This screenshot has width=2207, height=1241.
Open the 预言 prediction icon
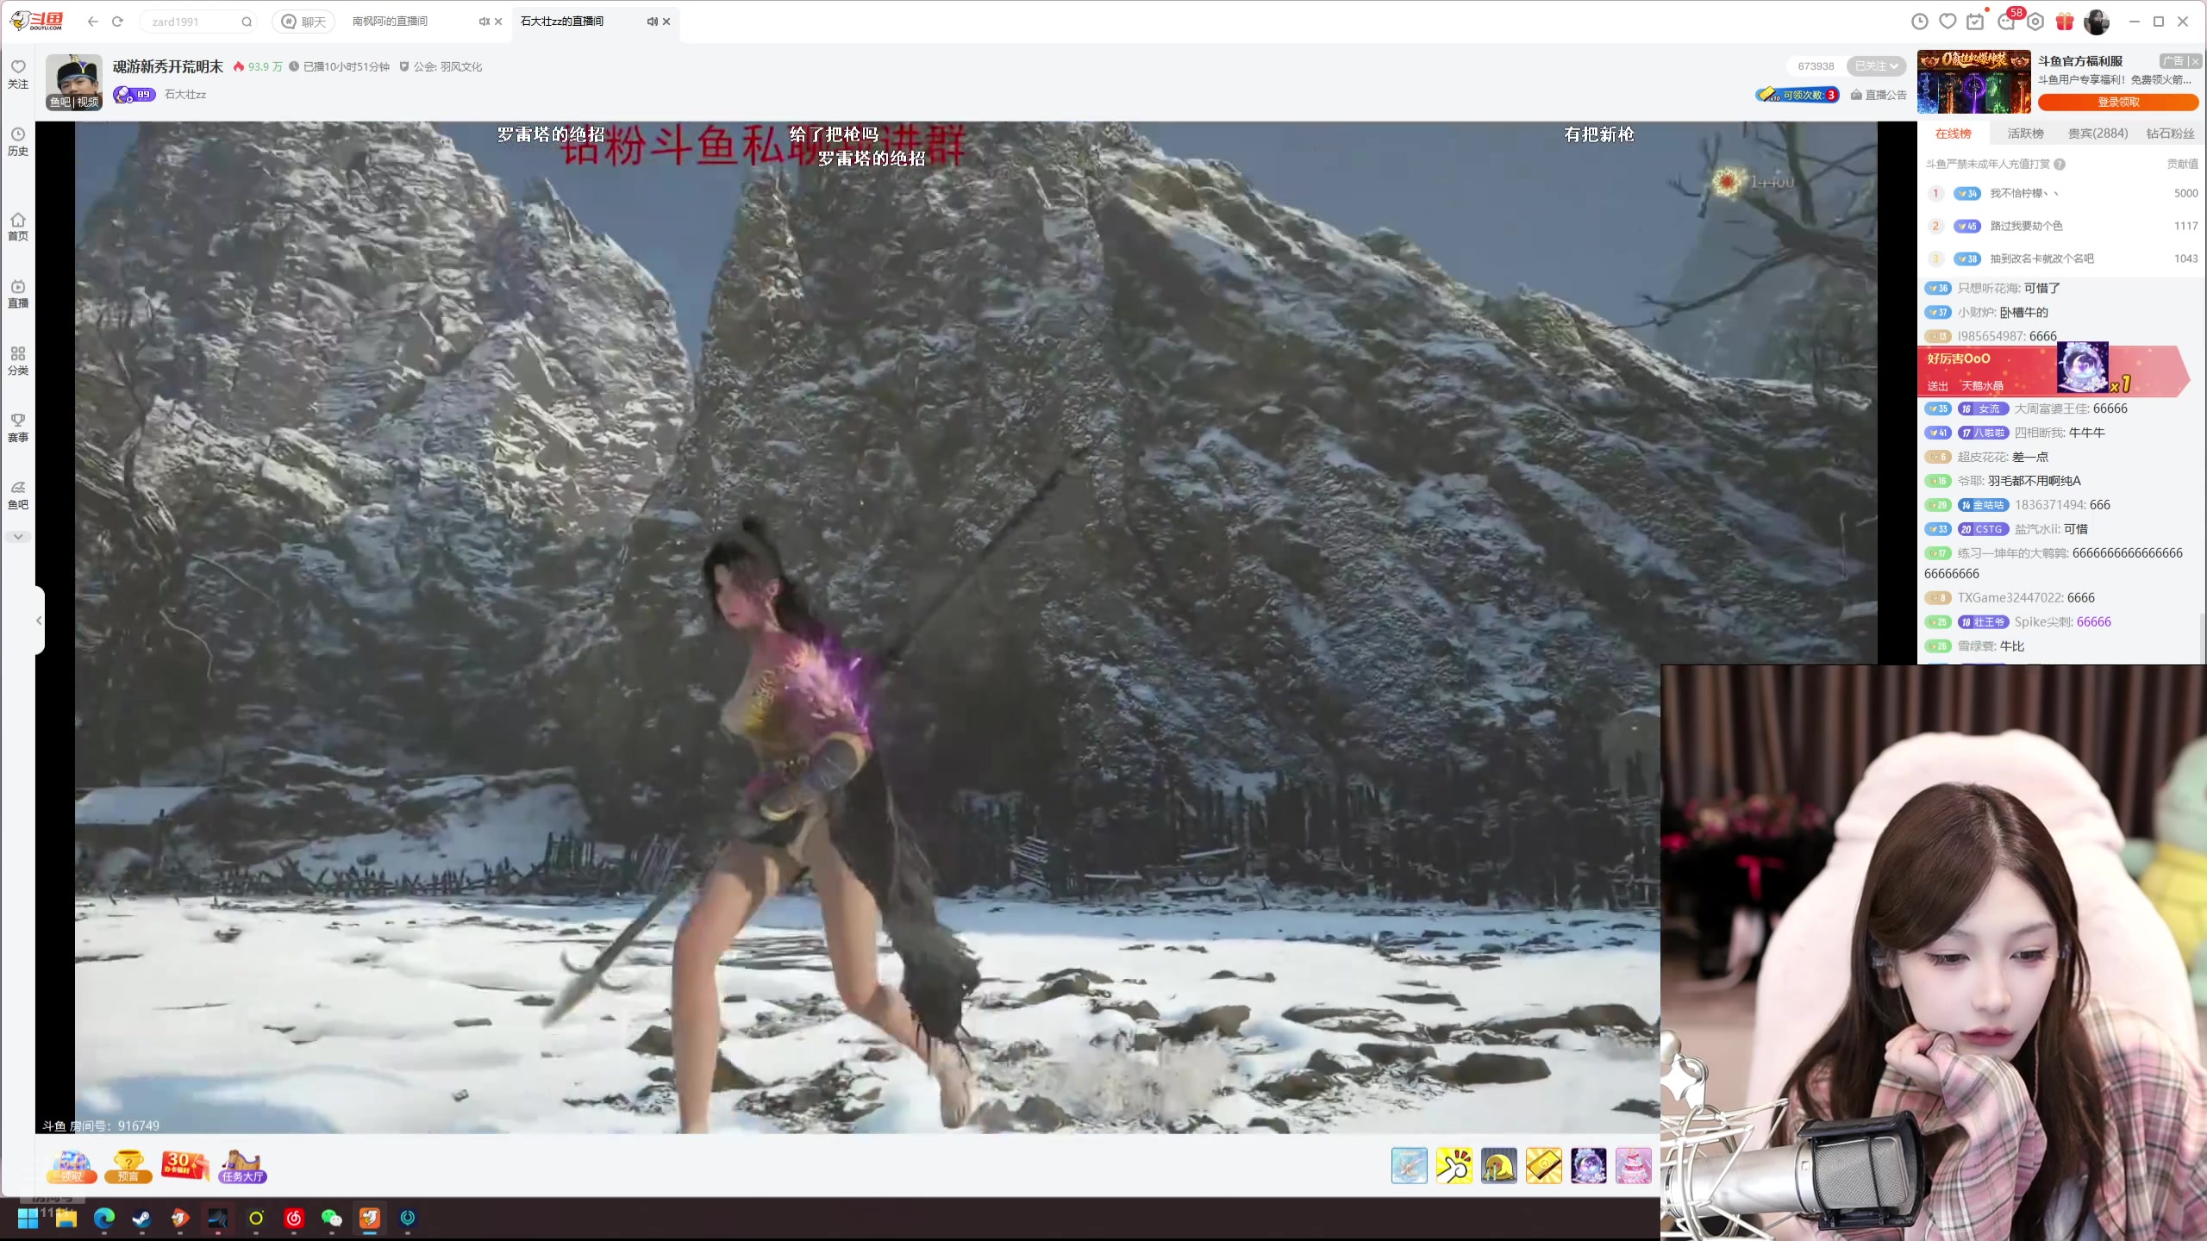tap(128, 1167)
